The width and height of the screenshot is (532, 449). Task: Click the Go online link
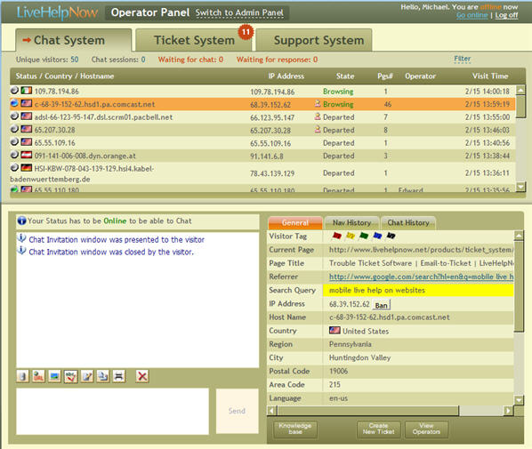(472, 15)
